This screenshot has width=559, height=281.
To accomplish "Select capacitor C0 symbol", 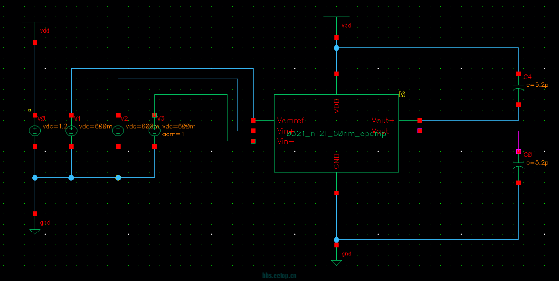I will tap(518, 165).
